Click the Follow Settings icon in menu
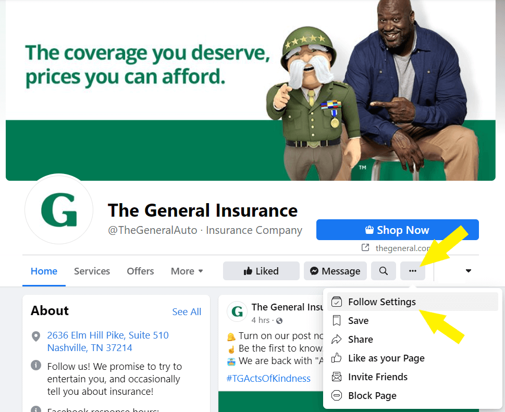The height and width of the screenshot is (412, 505). coord(337,302)
